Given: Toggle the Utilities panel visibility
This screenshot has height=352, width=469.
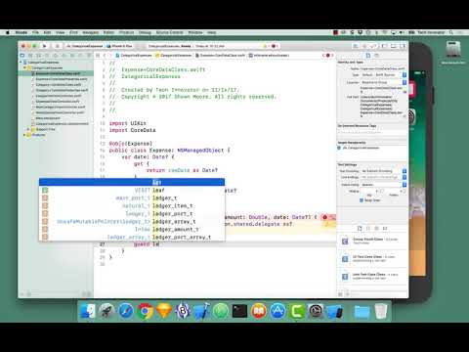Looking at the screenshot, I should tap(403, 46).
